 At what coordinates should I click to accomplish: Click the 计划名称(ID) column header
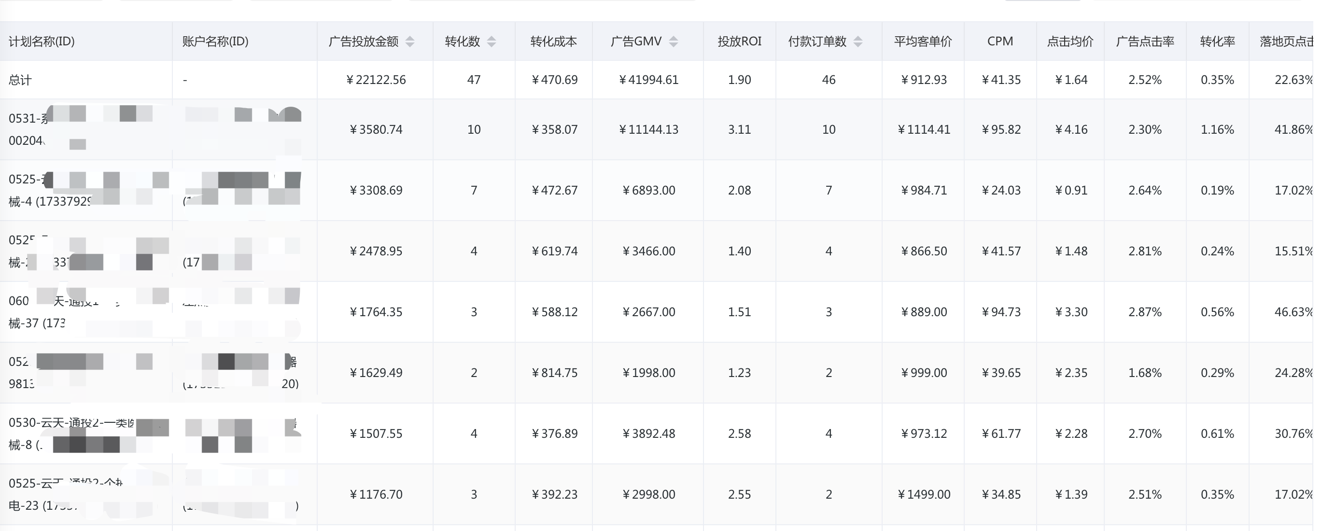pyautogui.click(x=42, y=42)
